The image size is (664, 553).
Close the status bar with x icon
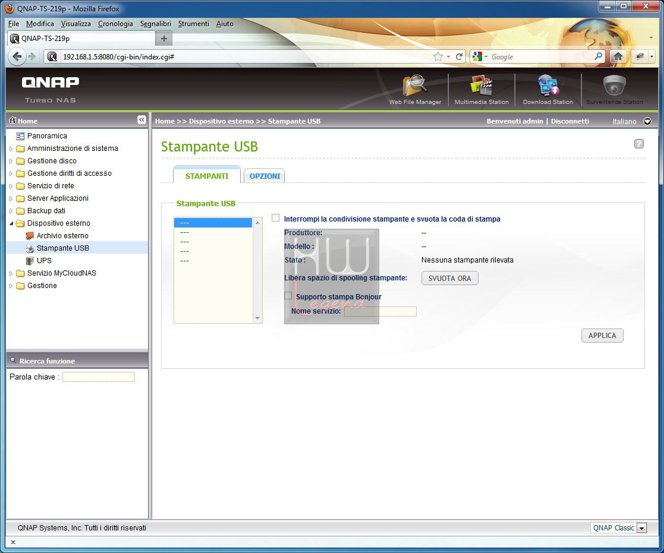[x=13, y=542]
